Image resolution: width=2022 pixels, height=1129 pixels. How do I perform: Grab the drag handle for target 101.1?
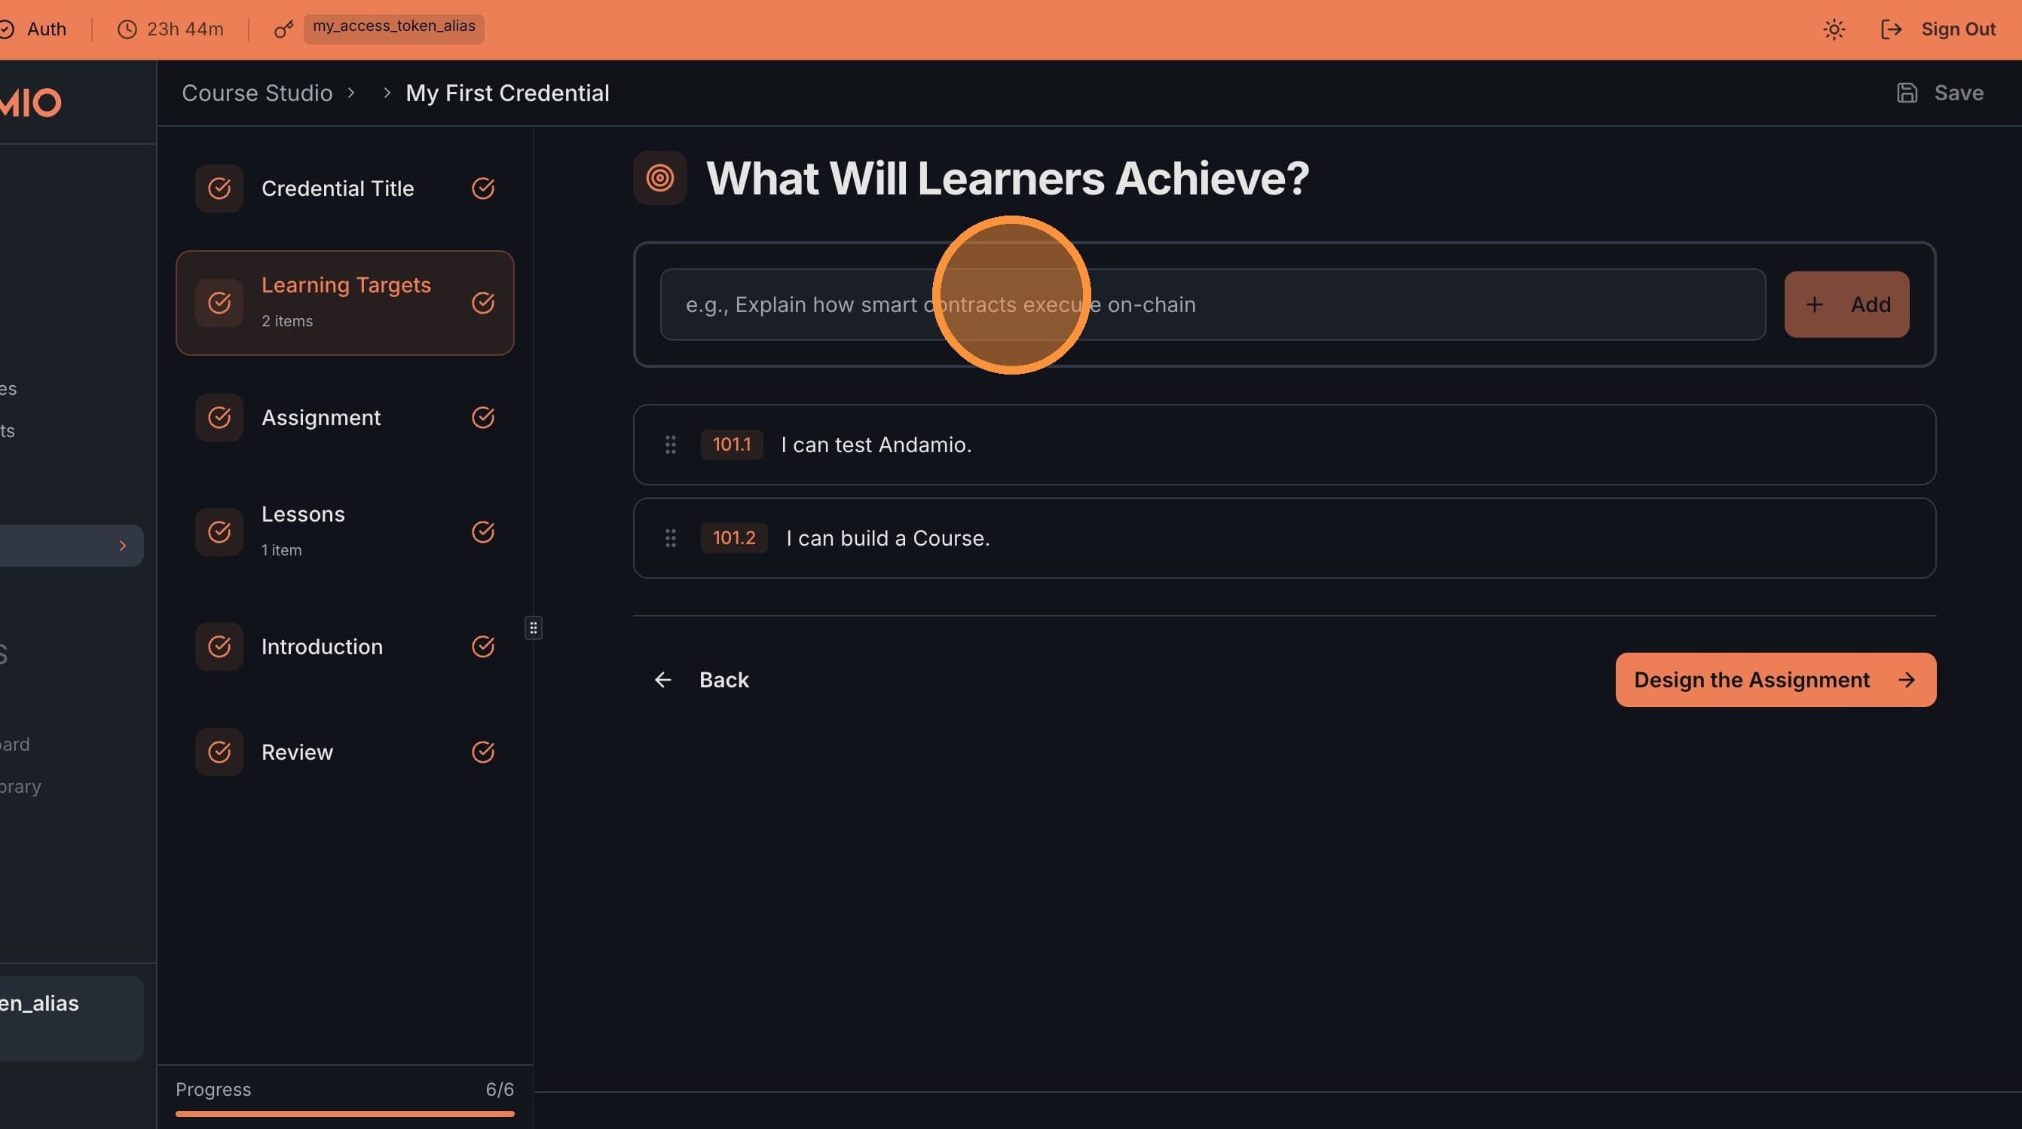tap(670, 445)
